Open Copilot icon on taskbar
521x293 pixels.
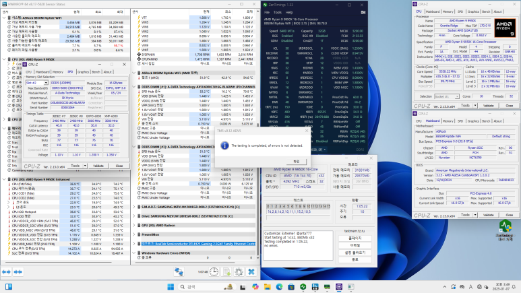pos(255,287)
